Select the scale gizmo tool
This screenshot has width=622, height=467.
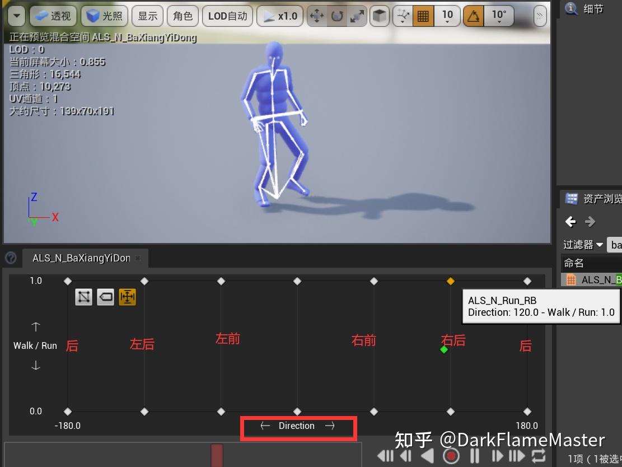point(357,16)
